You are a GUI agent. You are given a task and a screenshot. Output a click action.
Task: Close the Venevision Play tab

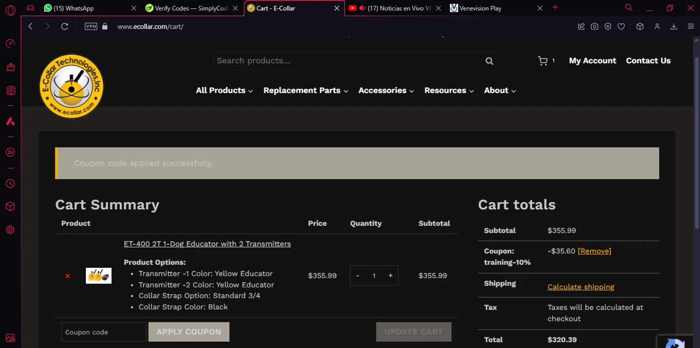(540, 8)
